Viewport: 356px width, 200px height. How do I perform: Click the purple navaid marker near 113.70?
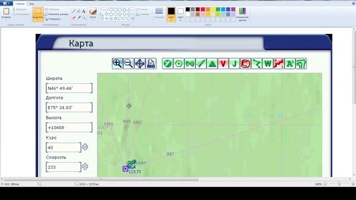[125, 169]
